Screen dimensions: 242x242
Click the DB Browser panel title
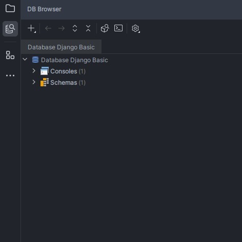tap(44, 9)
